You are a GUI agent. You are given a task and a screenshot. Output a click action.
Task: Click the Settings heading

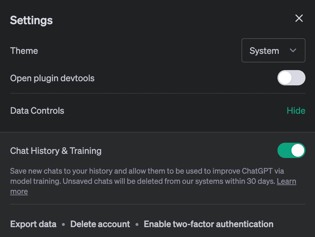coord(31,20)
